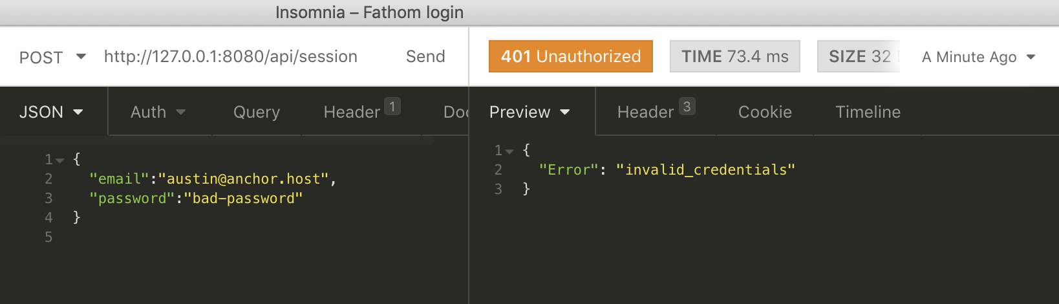This screenshot has height=304, width=1059.
Task: Open the Auth tab dropdown
Action: coord(158,112)
